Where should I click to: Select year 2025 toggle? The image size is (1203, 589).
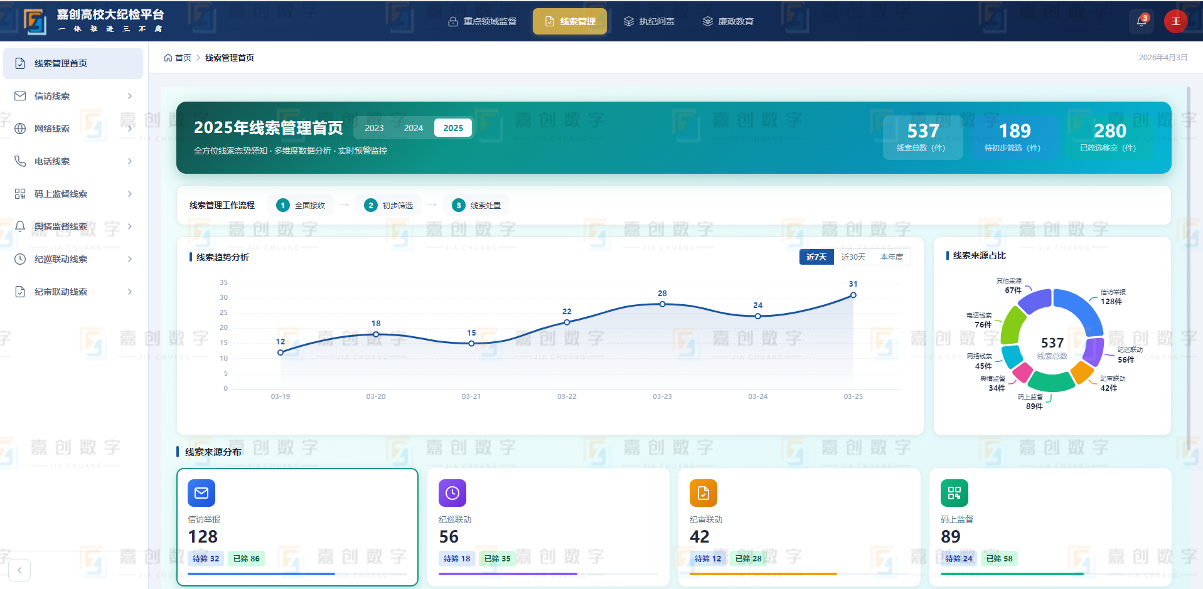point(453,128)
